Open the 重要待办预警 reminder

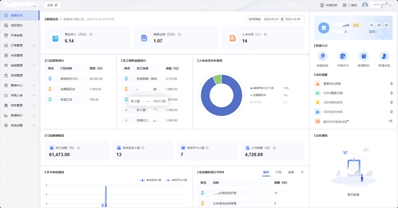coord(354,84)
